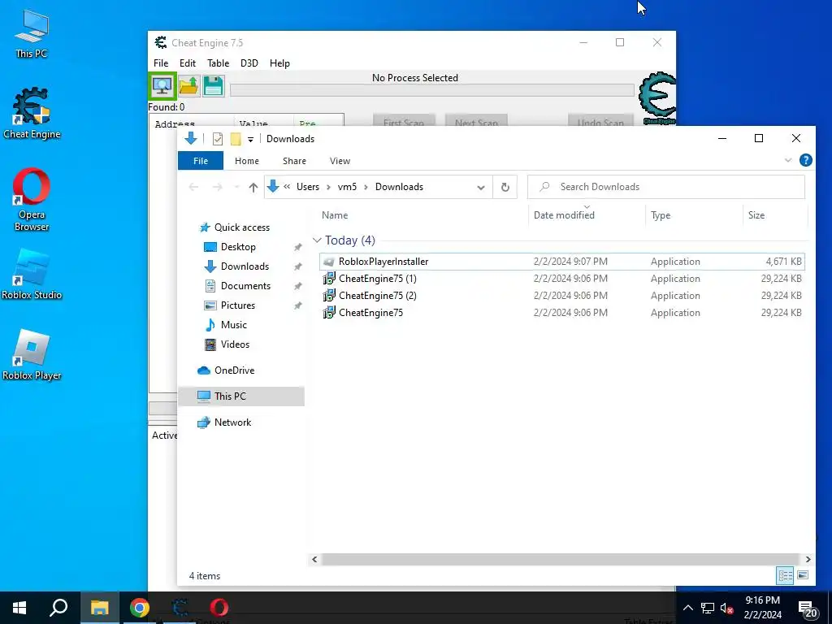Customize Quick Access Toolbar dropdown arrow
The height and width of the screenshot is (624, 832).
tap(250, 140)
